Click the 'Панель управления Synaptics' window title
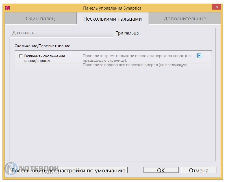The height and width of the screenshot is (182, 226). 112,8
